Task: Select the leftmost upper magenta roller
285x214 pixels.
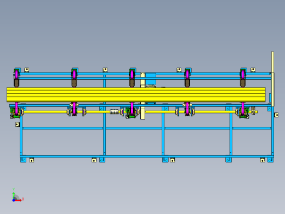Action: coord(16,74)
